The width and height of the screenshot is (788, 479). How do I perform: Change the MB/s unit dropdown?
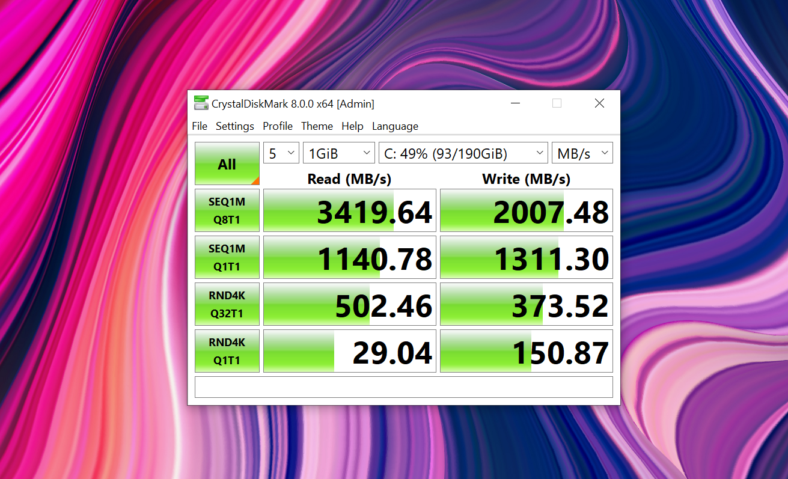click(x=582, y=153)
